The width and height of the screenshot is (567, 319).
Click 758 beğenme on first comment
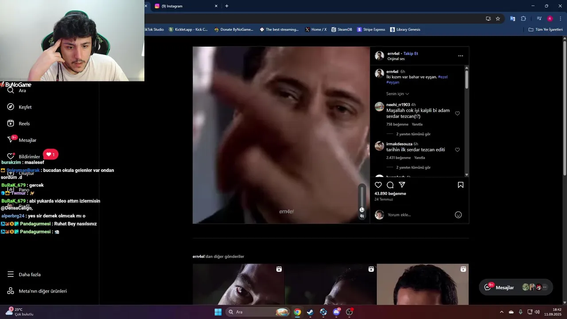(x=397, y=124)
